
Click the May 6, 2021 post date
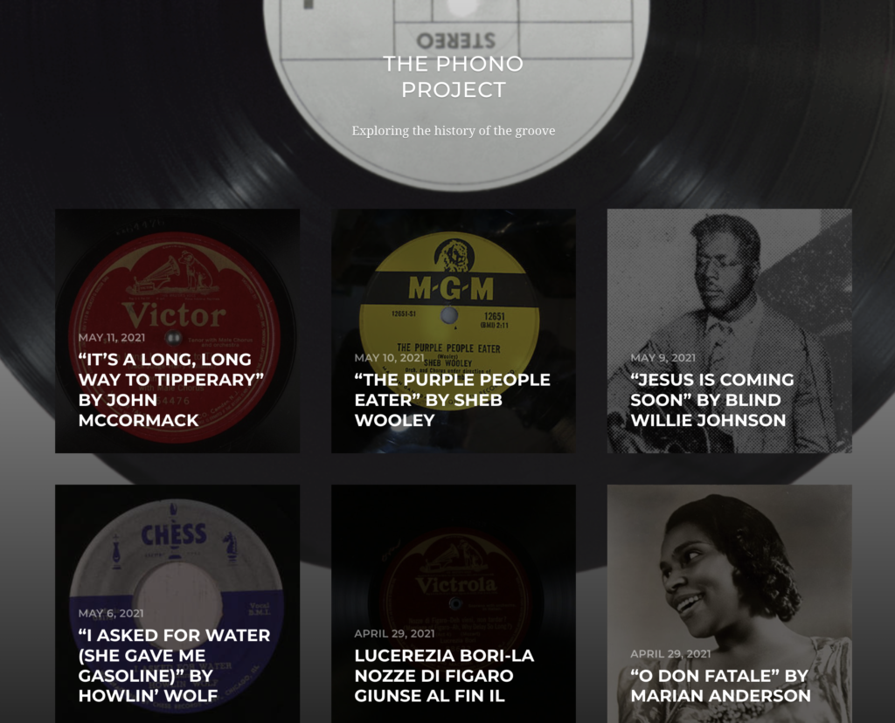pyautogui.click(x=111, y=613)
